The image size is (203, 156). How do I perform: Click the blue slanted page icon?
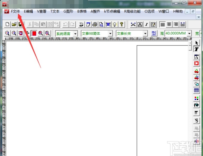tap(88, 24)
